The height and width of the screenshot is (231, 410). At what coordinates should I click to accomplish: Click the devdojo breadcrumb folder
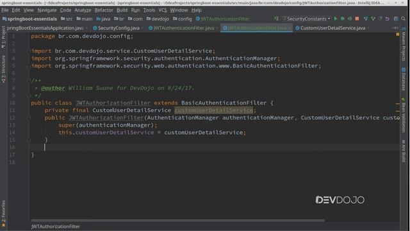tap(158, 19)
